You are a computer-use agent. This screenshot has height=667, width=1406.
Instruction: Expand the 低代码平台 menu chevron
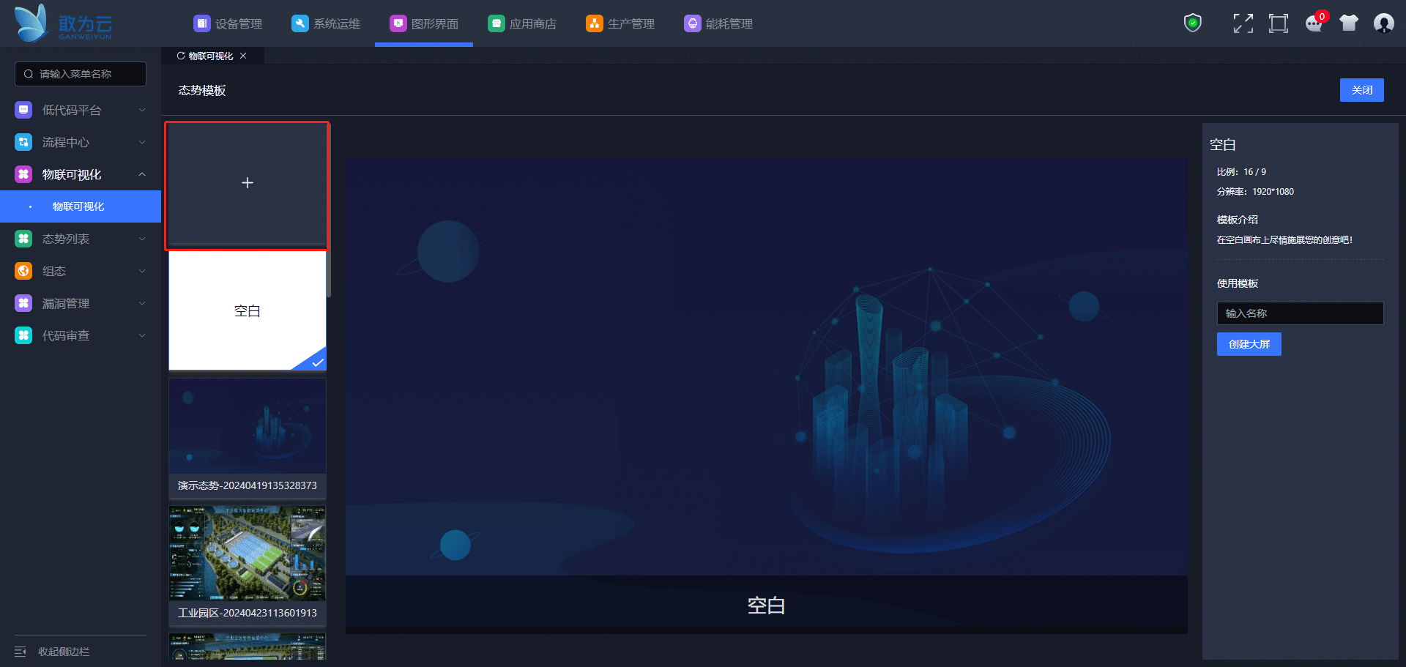coord(142,110)
